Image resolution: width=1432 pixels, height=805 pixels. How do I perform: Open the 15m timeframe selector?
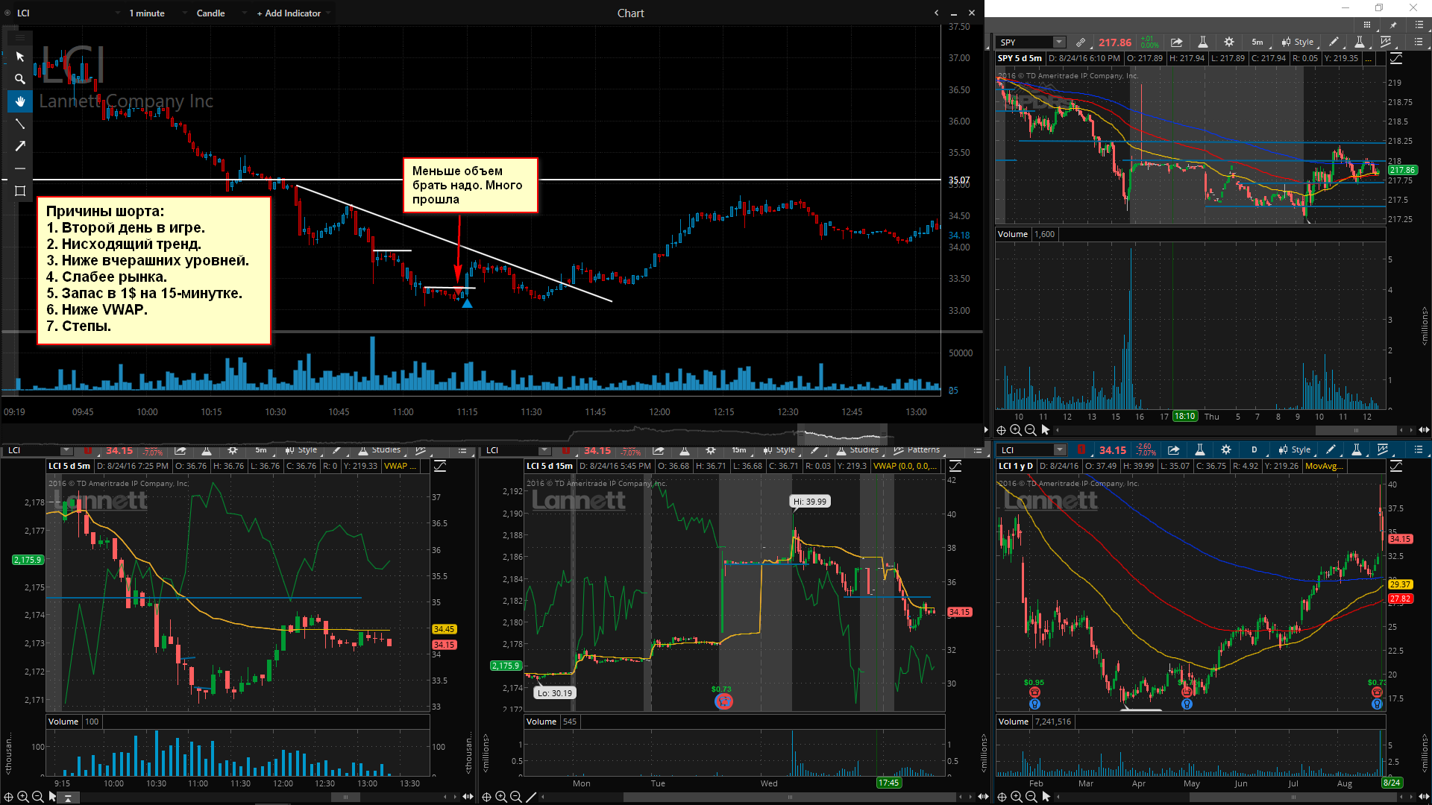(x=739, y=450)
